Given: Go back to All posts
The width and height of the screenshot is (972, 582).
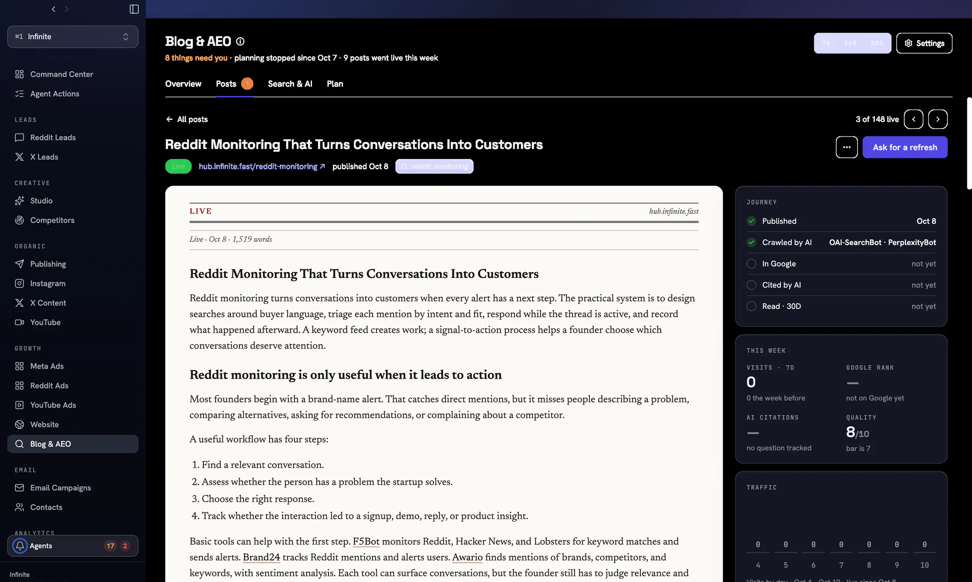Looking at the screenshot, I should (187, 119).
